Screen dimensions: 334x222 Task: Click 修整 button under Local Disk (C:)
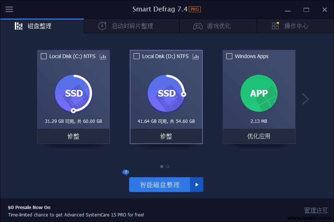pos(73,136)
